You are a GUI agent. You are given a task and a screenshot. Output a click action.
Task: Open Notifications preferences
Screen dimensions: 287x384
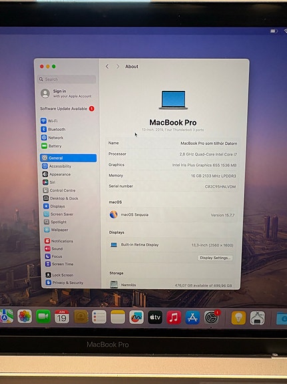(x=59, y=241)
